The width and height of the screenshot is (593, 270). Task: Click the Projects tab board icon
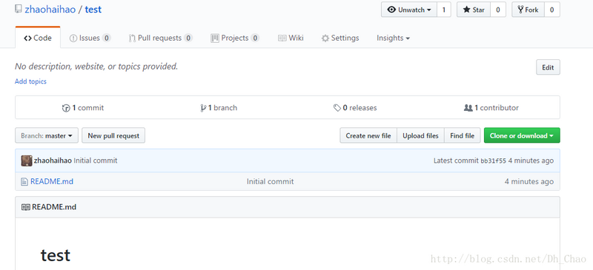[x=215, y=38]
